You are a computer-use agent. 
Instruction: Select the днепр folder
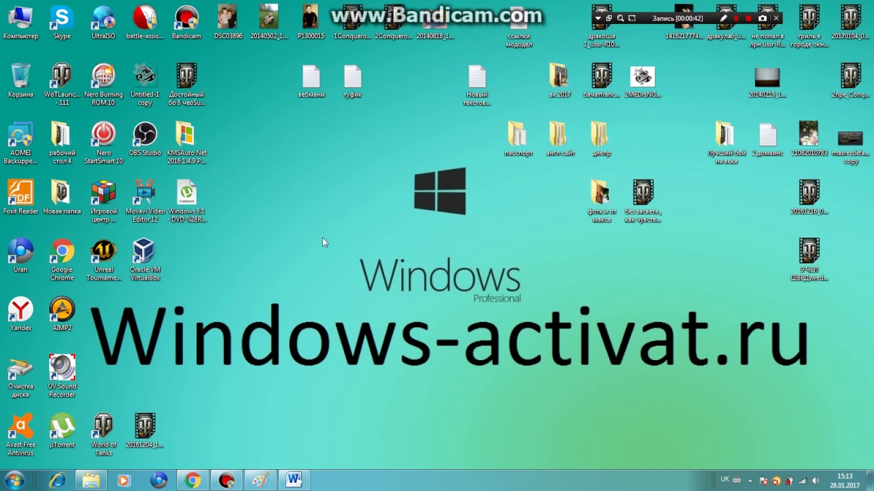601,139
